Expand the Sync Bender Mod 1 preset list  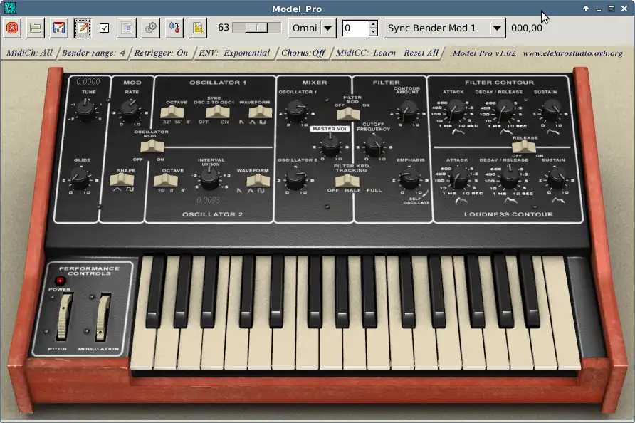tap(497, 28)
